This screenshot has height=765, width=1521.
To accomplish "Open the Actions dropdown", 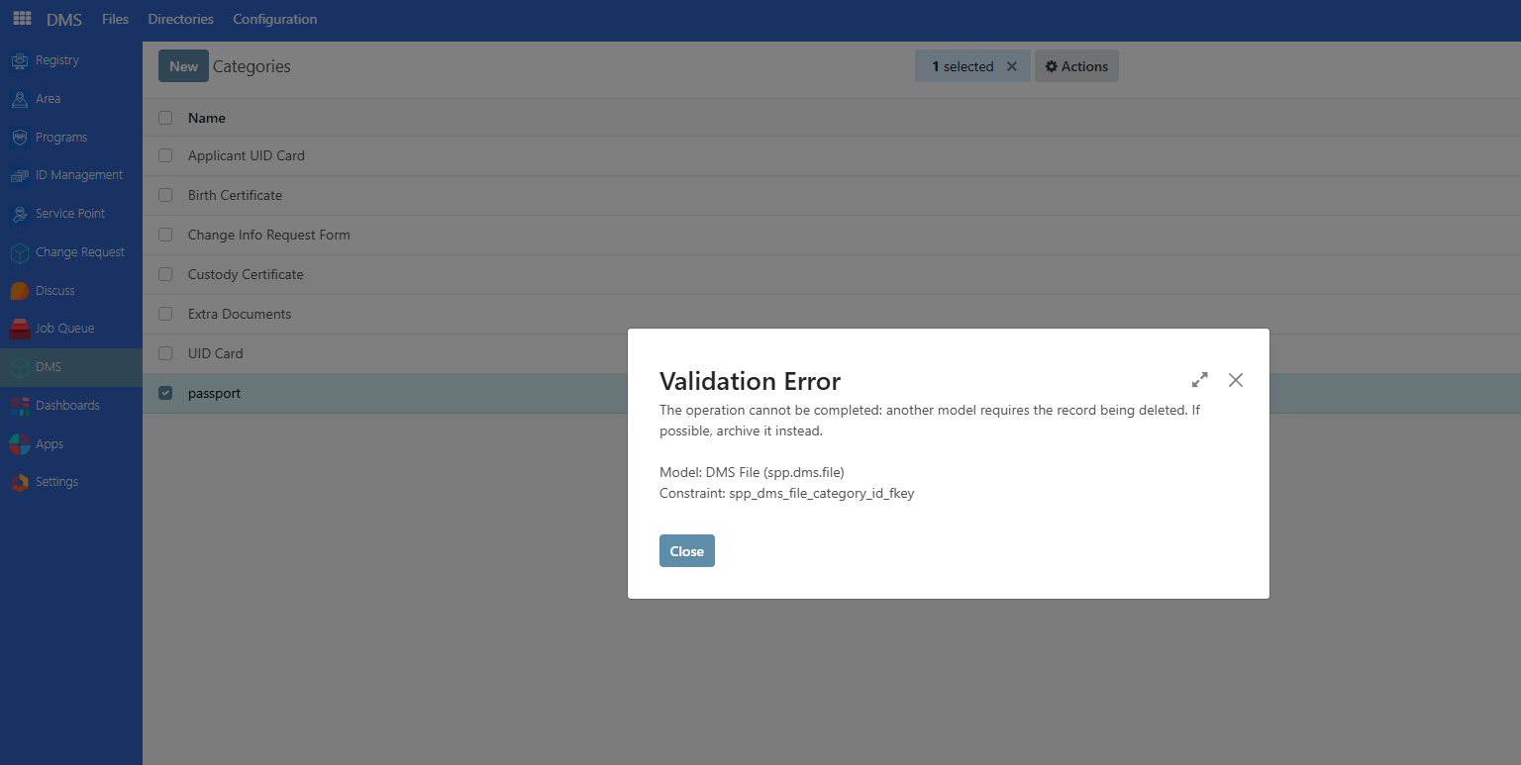I will 1076,66.
